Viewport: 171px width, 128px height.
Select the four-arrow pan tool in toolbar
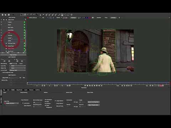point(72,15)
